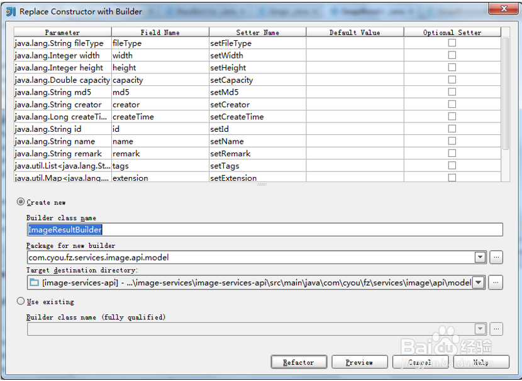This screenshot has height=381, width=522.
Task: Open directory chooser via target destination ellipsis button
Action: point(495,282)
